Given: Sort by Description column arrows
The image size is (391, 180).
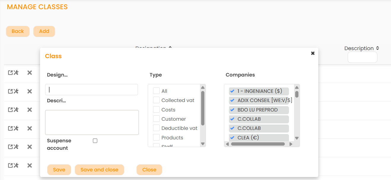Looking at the screenshot, I should (x=377, y=48).
